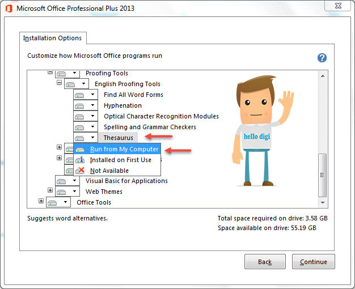Image resolution: width=355 pixels, height=289 pixels.
Task: Open the Thesaurus install option dropdown
Action: 92,138
